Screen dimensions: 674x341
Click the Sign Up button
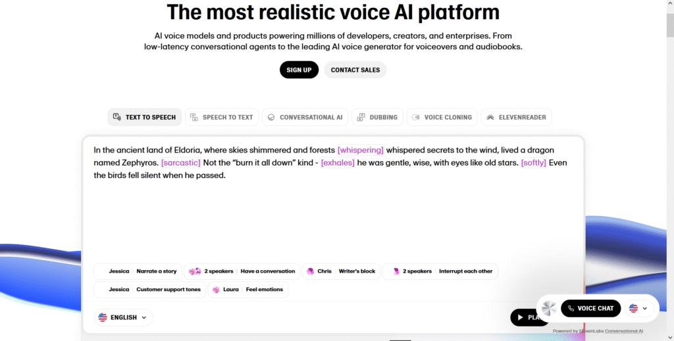299,70
